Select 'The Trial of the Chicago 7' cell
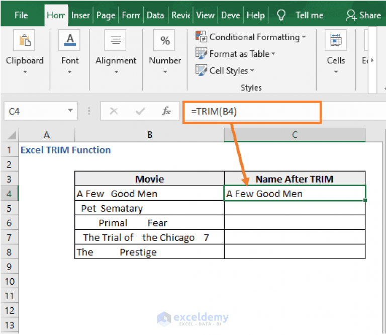 pos(149,237)
